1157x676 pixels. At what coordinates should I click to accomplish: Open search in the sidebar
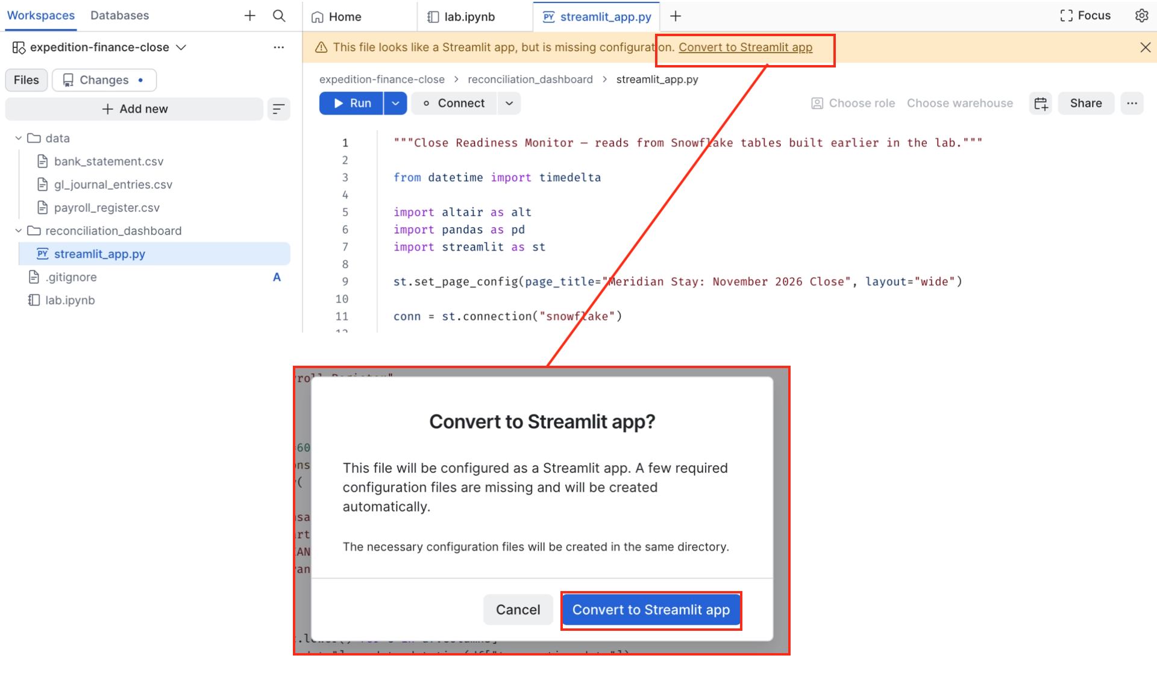click(279, 16)
